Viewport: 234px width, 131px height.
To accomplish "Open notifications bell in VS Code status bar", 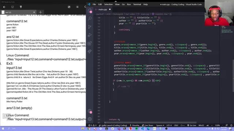I will (x=231, y=125).
